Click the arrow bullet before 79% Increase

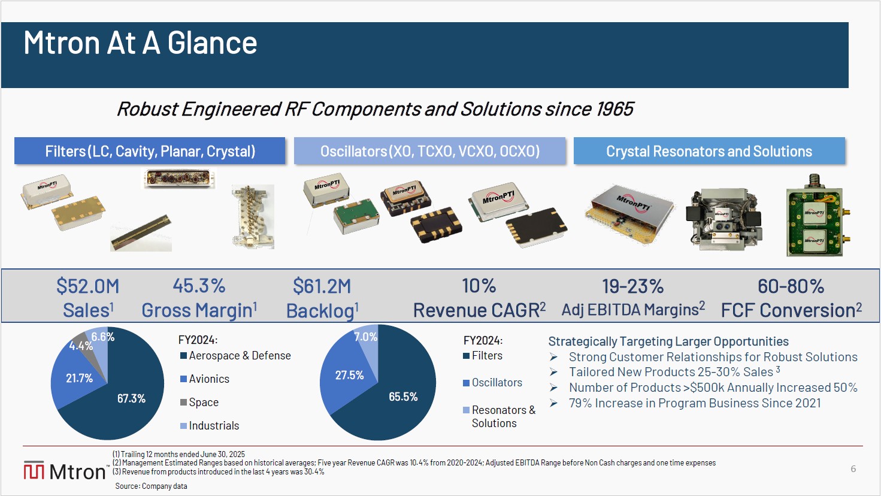click(x=554, y=404)
